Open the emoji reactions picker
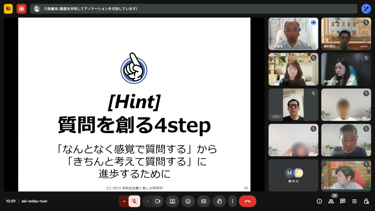Image resolution: width=375 pixels, height=211 pixels. (x=188, y=201)
